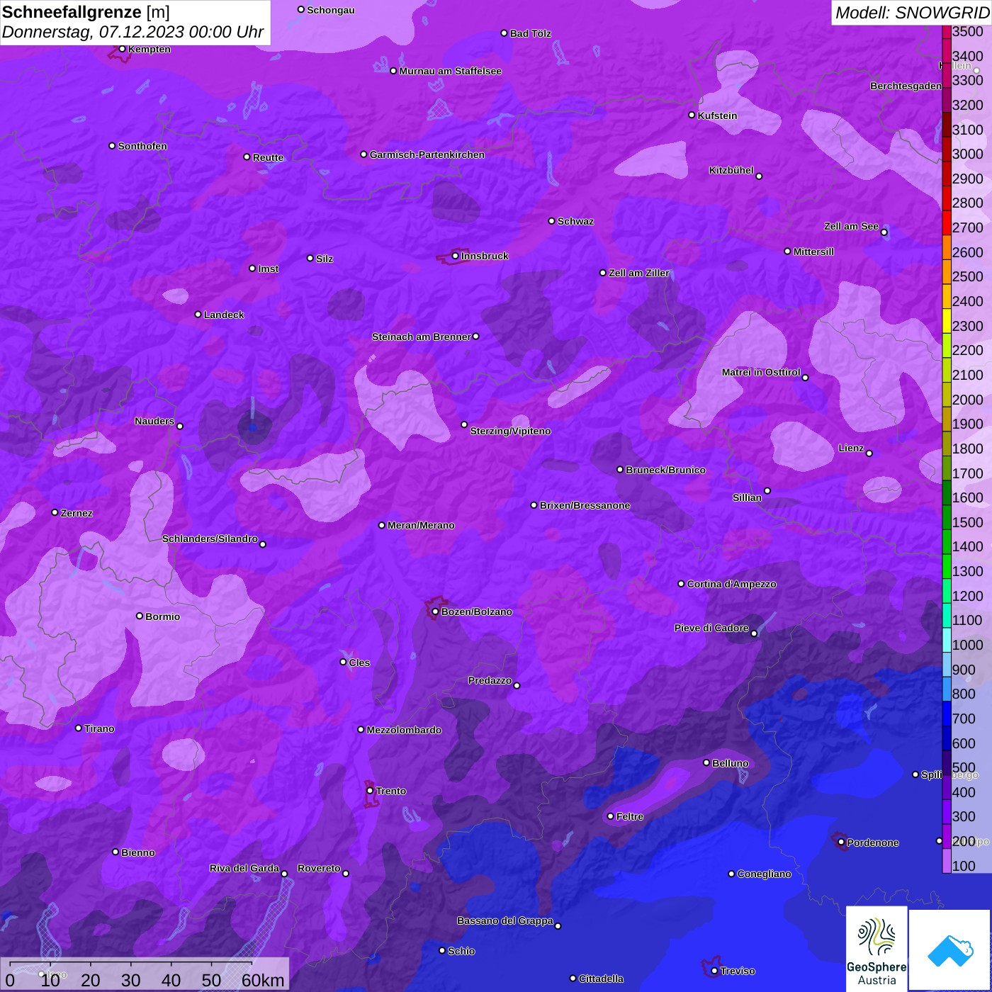This screenshot has width=992, height=992.
Task: Click the Lienz marker dot
Action: click(x=869, y=453)
